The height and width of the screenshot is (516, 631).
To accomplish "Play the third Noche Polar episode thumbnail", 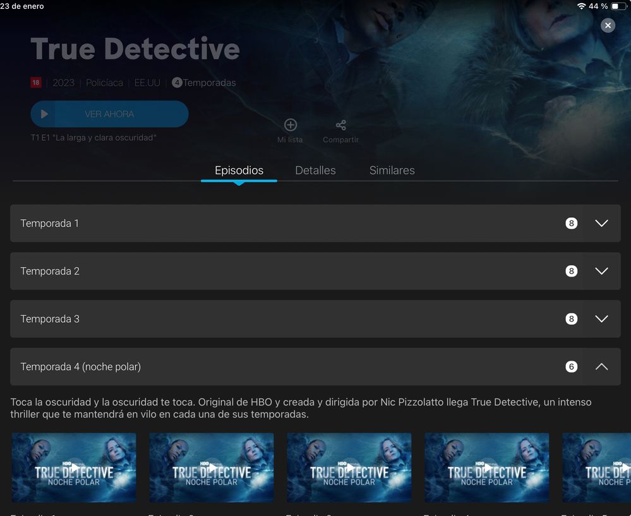I will point(349,467).
